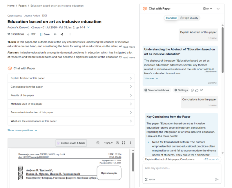
Task: Click the cite quotation-mark icon beside Save
Action: click(55, 34)
